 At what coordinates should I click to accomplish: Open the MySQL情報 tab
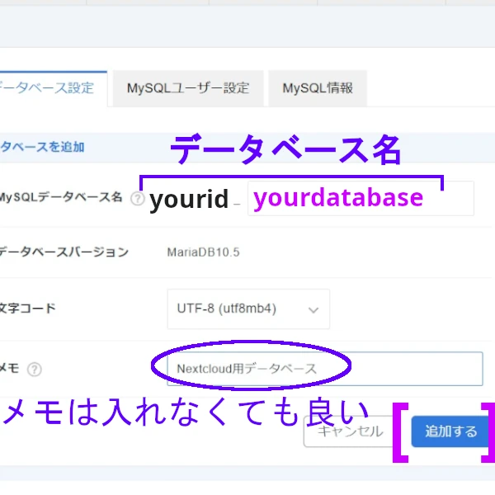click(318, 88)
